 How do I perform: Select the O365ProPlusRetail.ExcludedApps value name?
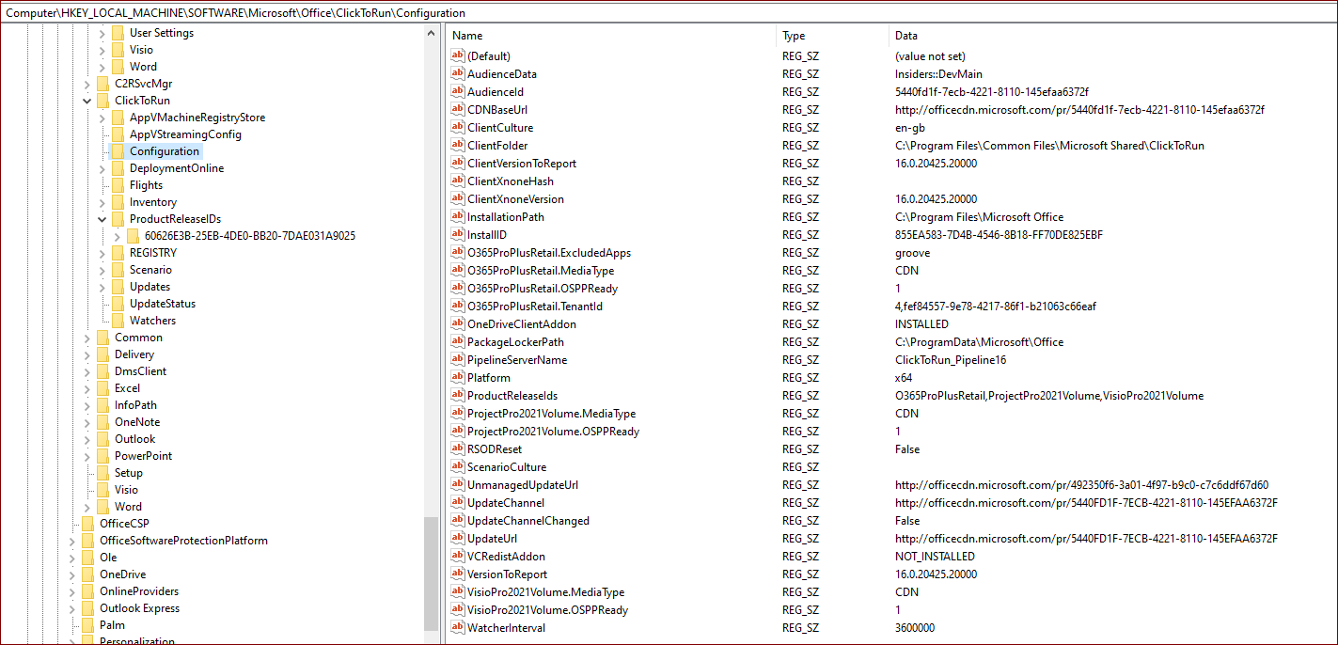[549, 253]
